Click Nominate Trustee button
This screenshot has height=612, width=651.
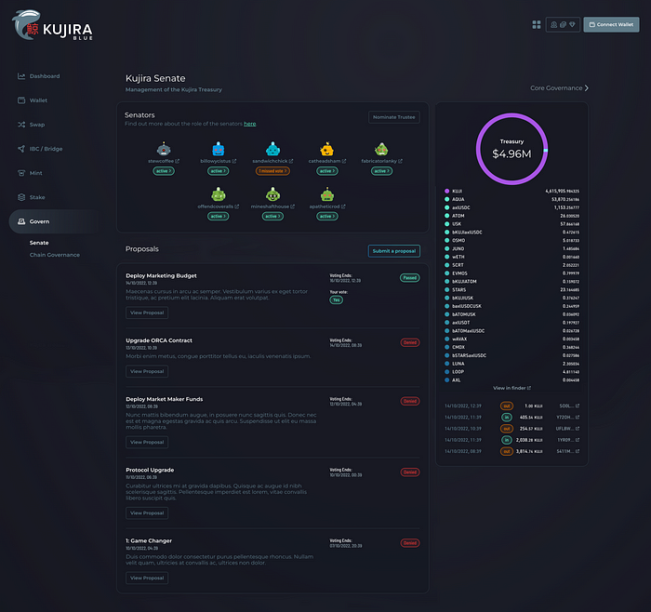(394, 117)
